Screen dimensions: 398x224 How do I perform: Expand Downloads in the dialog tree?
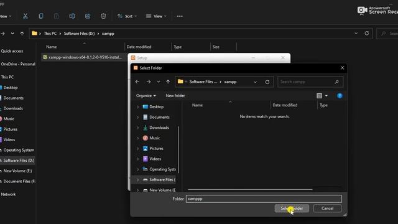tap(138, 128)
